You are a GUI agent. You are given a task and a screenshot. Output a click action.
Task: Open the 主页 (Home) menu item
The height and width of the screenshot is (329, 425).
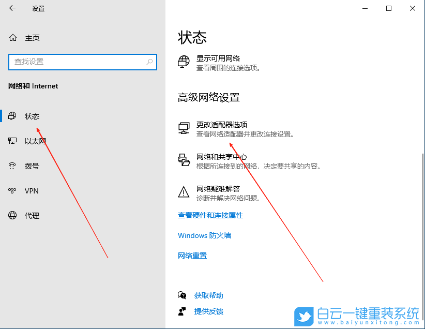coord(31,37)
